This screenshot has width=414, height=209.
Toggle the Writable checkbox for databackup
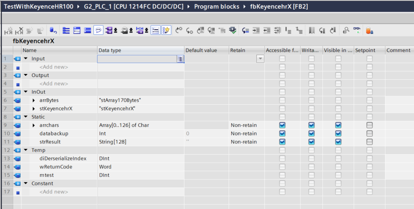point(312,133)
